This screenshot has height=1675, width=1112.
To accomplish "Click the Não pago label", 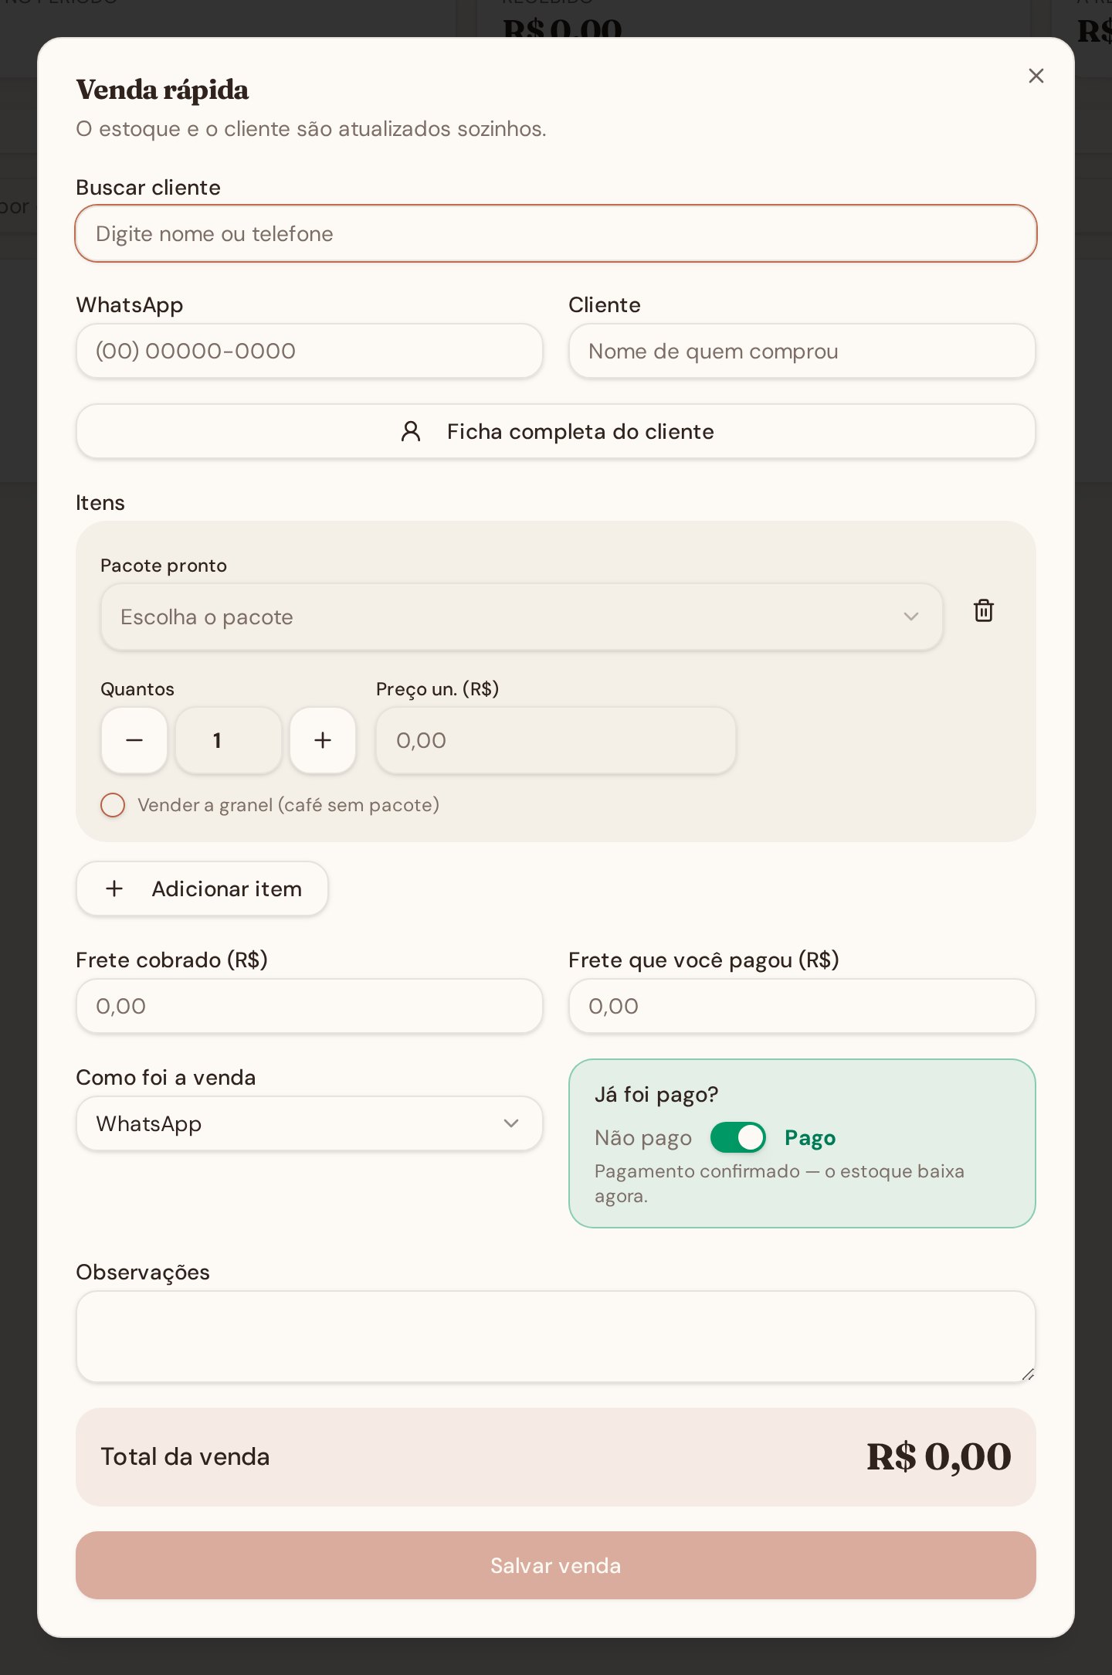I will 643,1138.
